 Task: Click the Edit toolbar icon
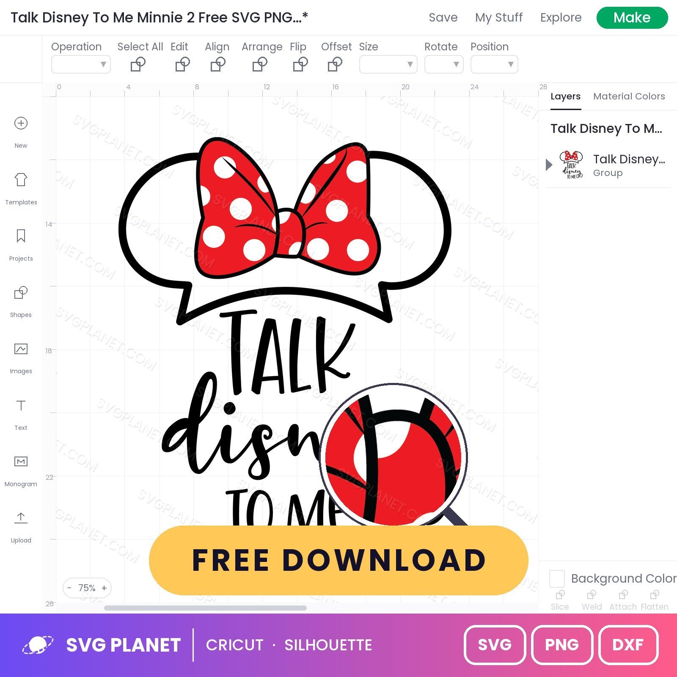pos(182,64)
